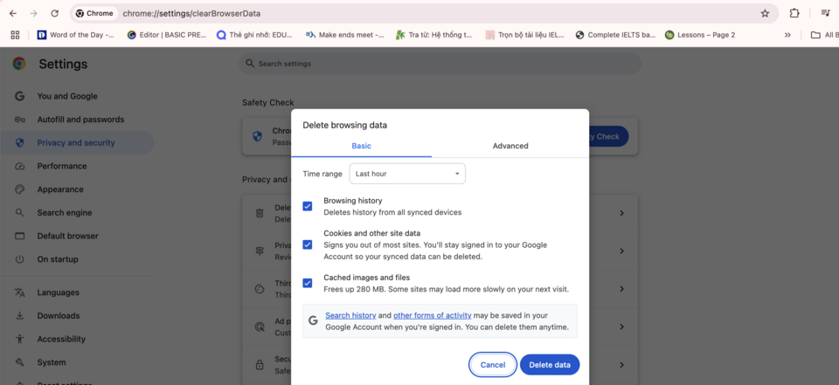Click the Cancel button

tap(493, 365)
